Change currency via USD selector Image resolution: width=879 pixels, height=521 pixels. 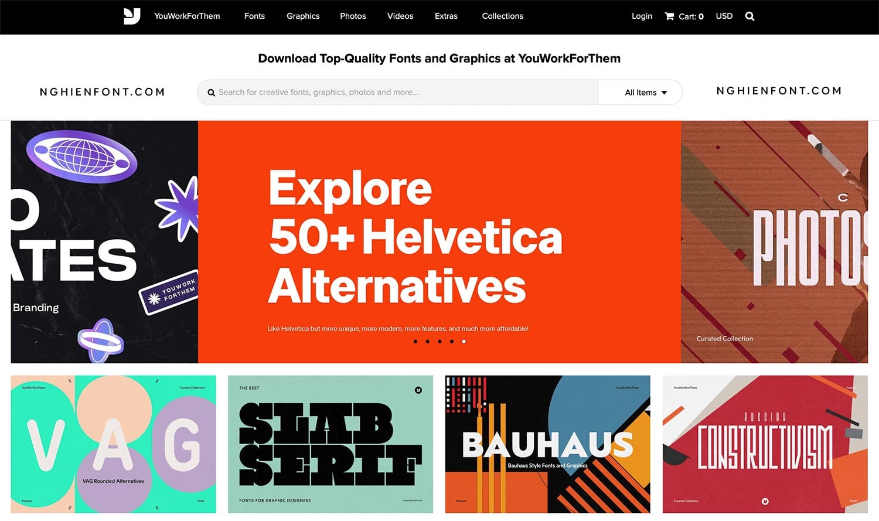tap(724, 16)
